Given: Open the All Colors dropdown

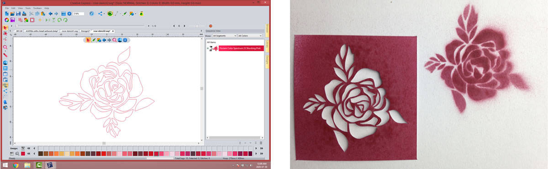Looking at the screenshot, I should click(249, 36).
